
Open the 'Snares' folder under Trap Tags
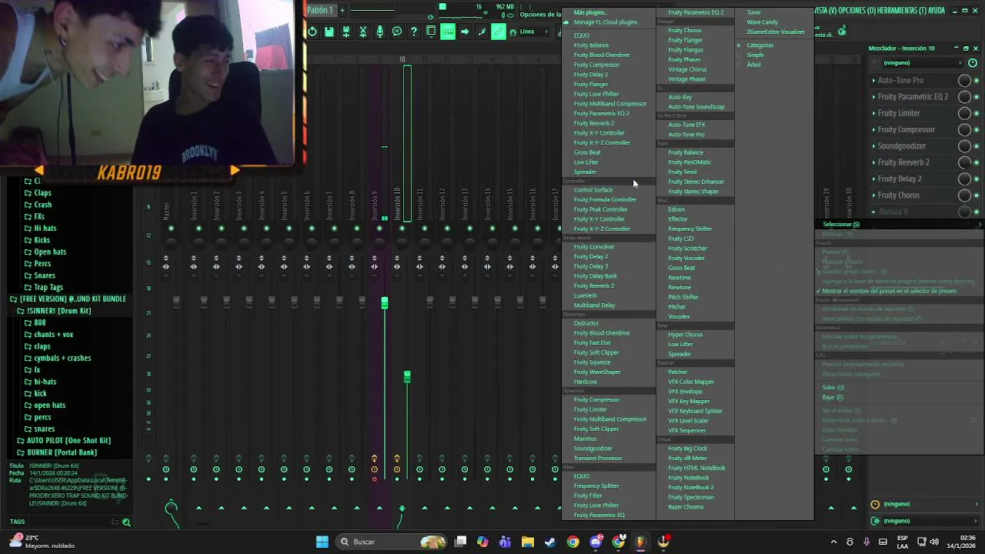(x=44, y=275)
